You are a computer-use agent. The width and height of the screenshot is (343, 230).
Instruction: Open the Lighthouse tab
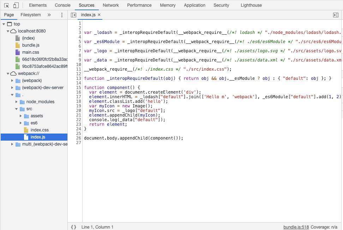(251, 5)
